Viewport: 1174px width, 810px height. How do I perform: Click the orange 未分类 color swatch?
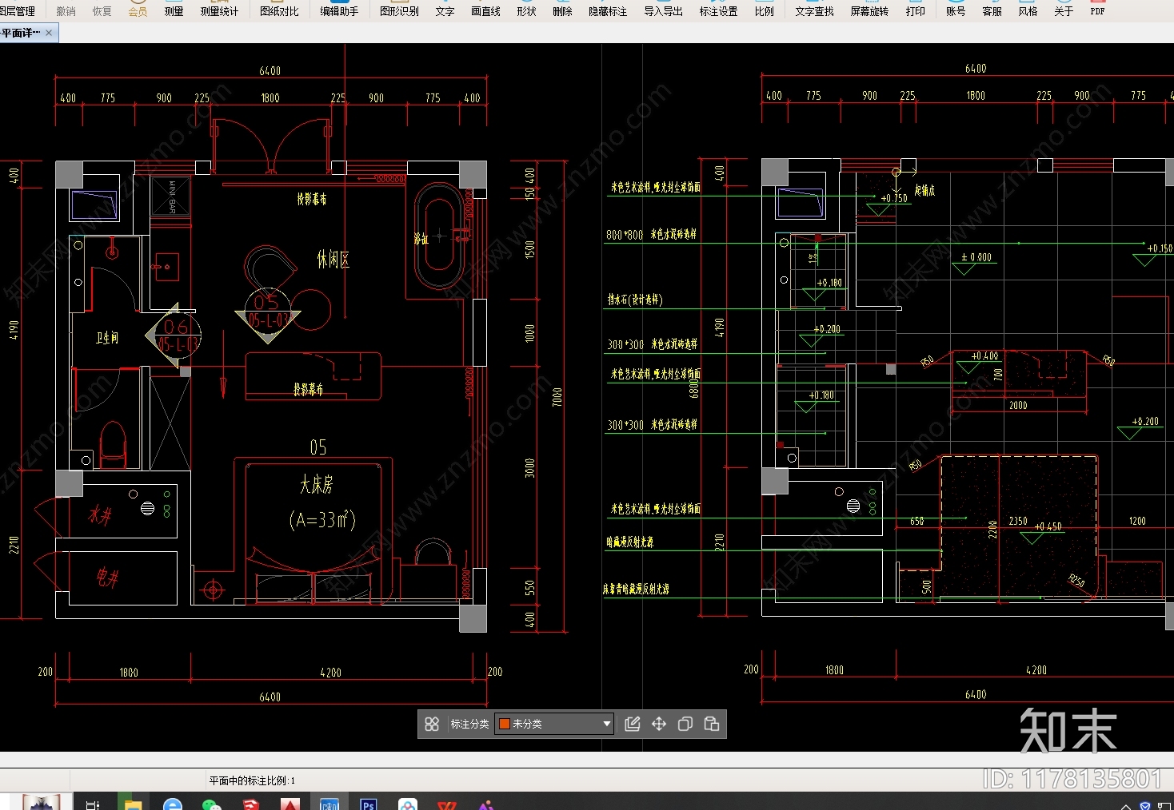point(505,724)
